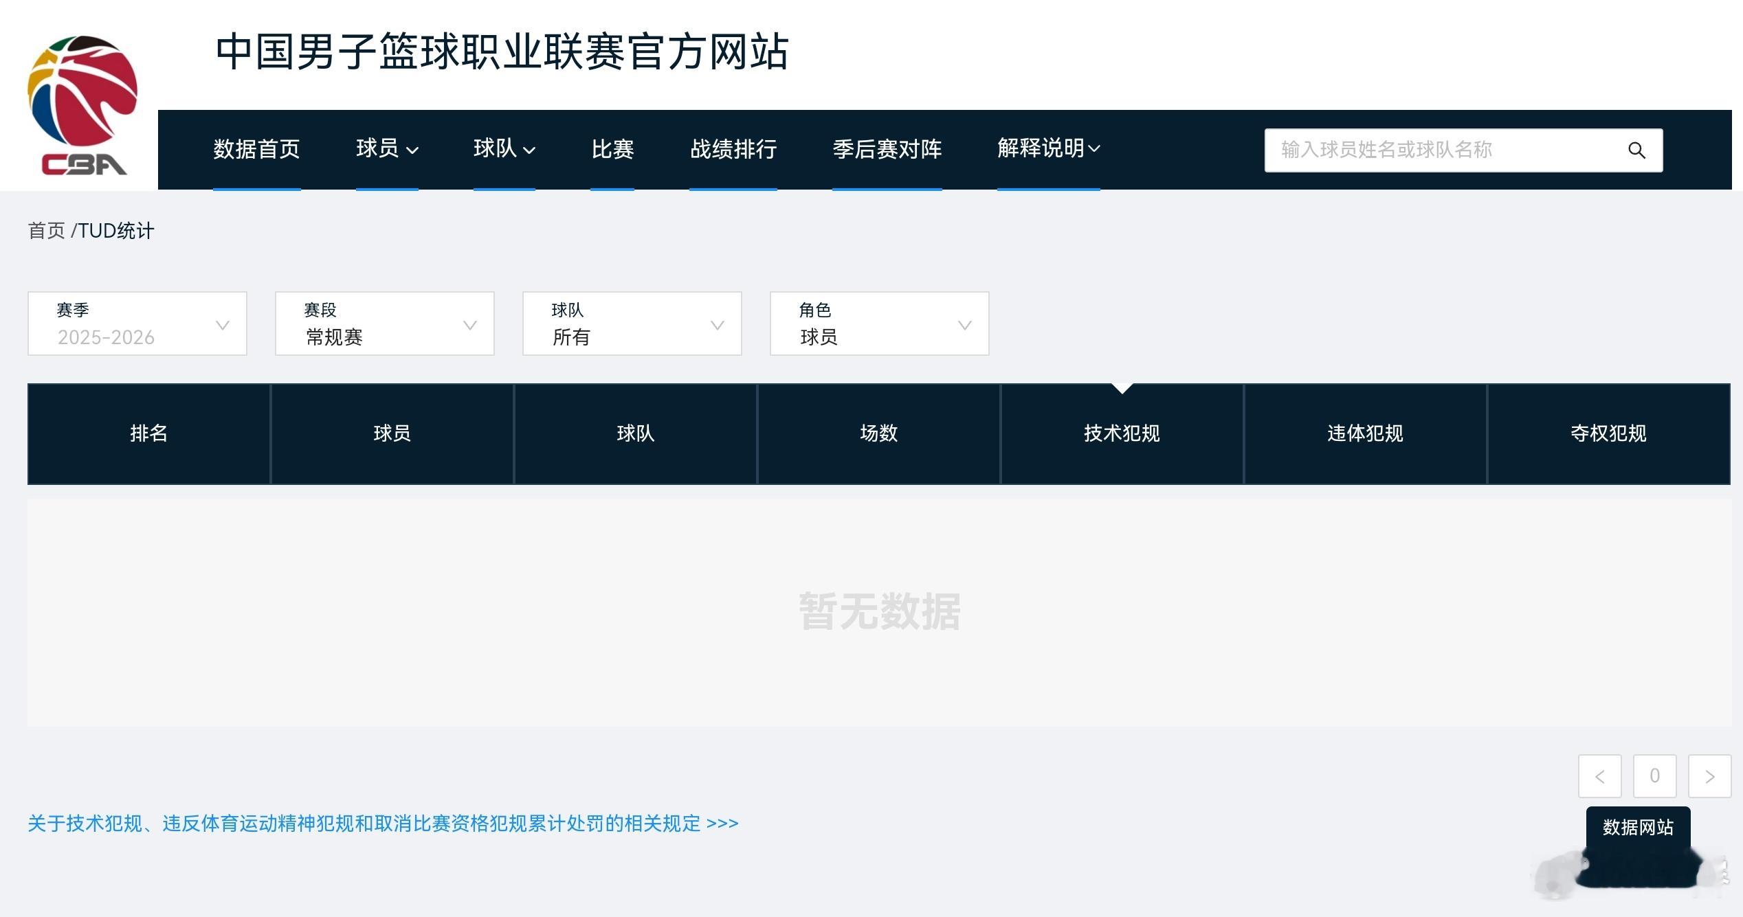Image resolution: width=1743 pixels, height=917 pixels.
Task: Open the 球队 team filter dropdown
Action: click(632, 323)
